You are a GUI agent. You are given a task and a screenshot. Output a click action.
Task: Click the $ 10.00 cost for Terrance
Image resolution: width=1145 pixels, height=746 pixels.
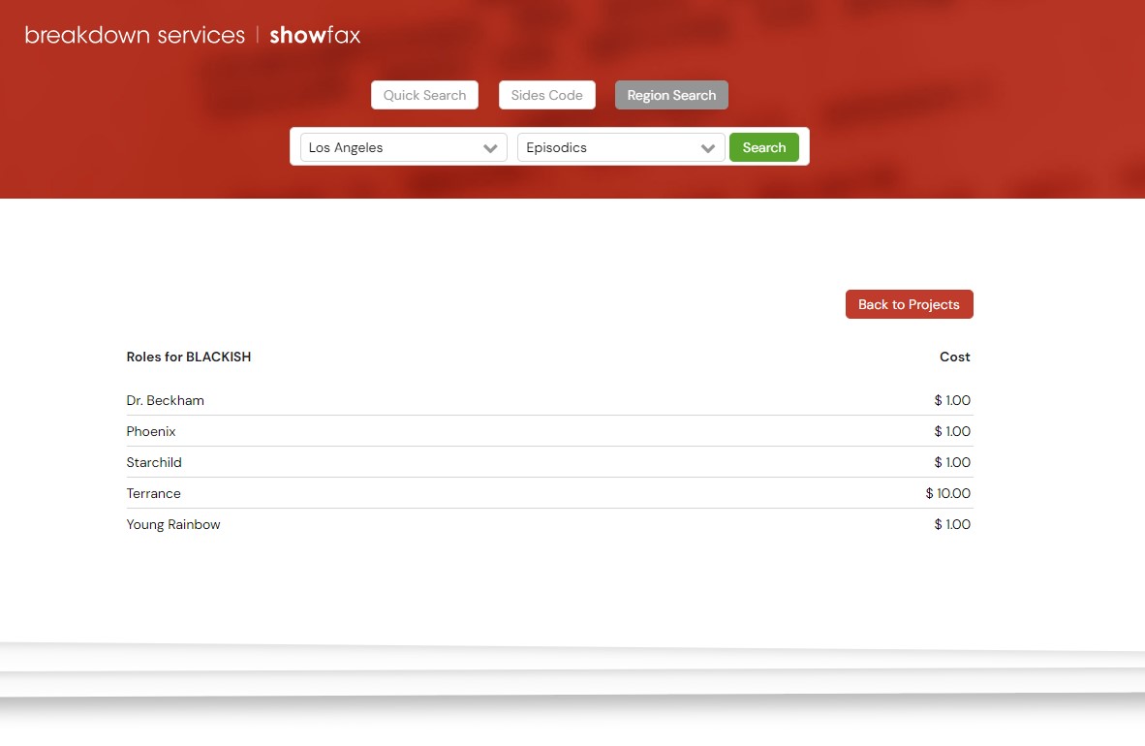point(947,493)
